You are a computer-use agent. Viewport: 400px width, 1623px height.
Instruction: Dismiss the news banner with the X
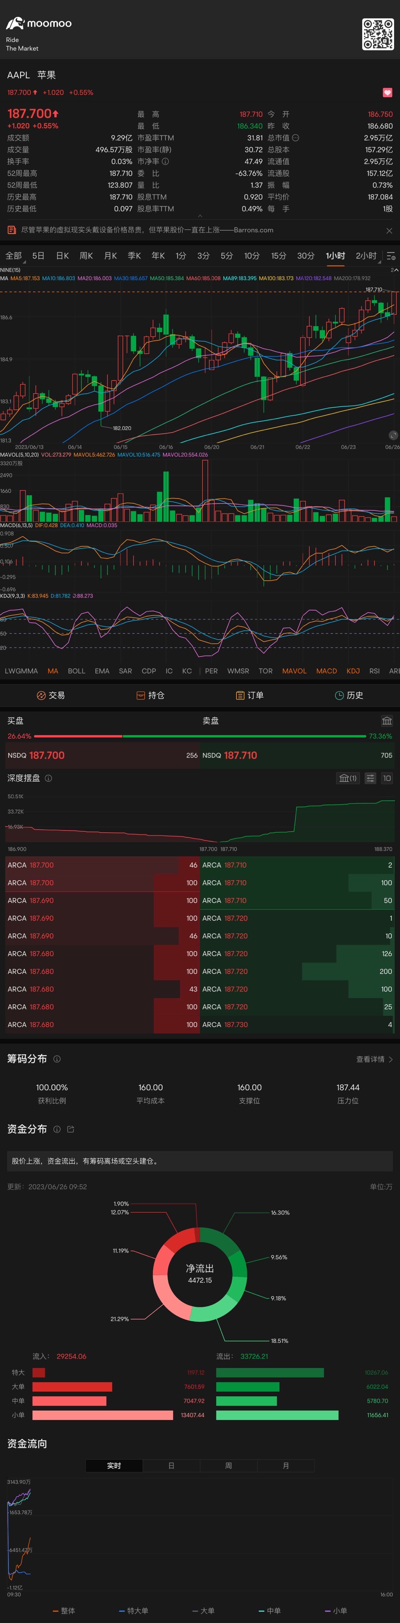(389, 231)
